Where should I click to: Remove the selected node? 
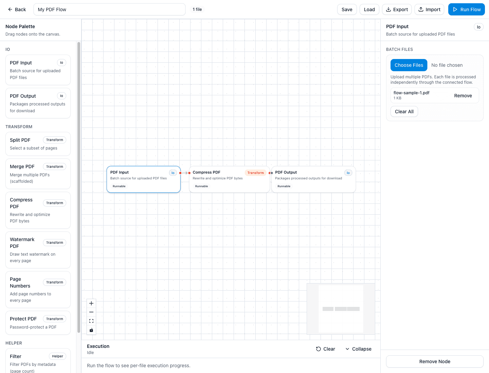pos(435,361)
